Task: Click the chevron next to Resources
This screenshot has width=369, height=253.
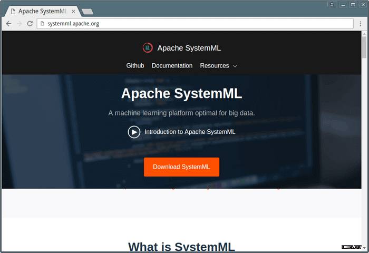Action: coord(235,66)
